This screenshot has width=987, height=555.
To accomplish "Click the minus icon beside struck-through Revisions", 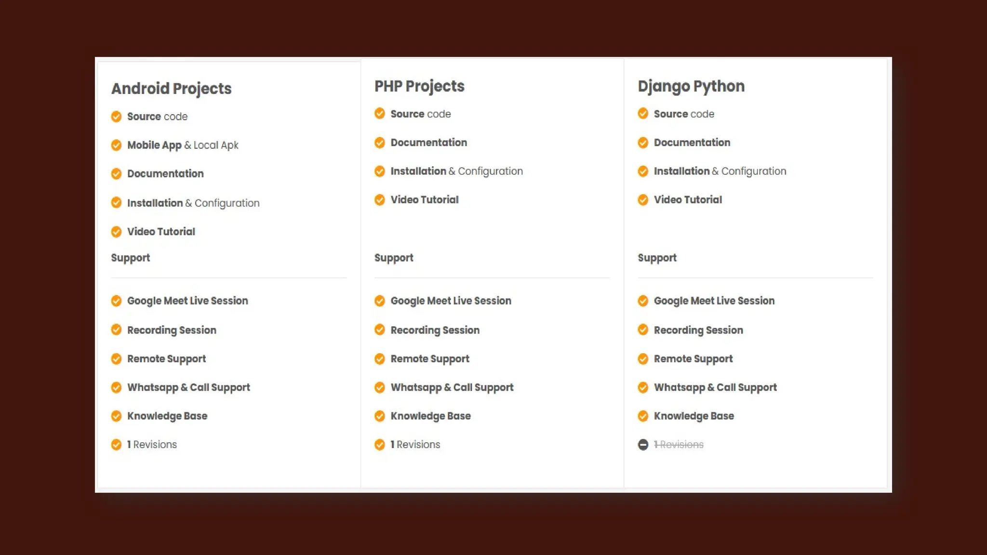I will click(643, 445).
